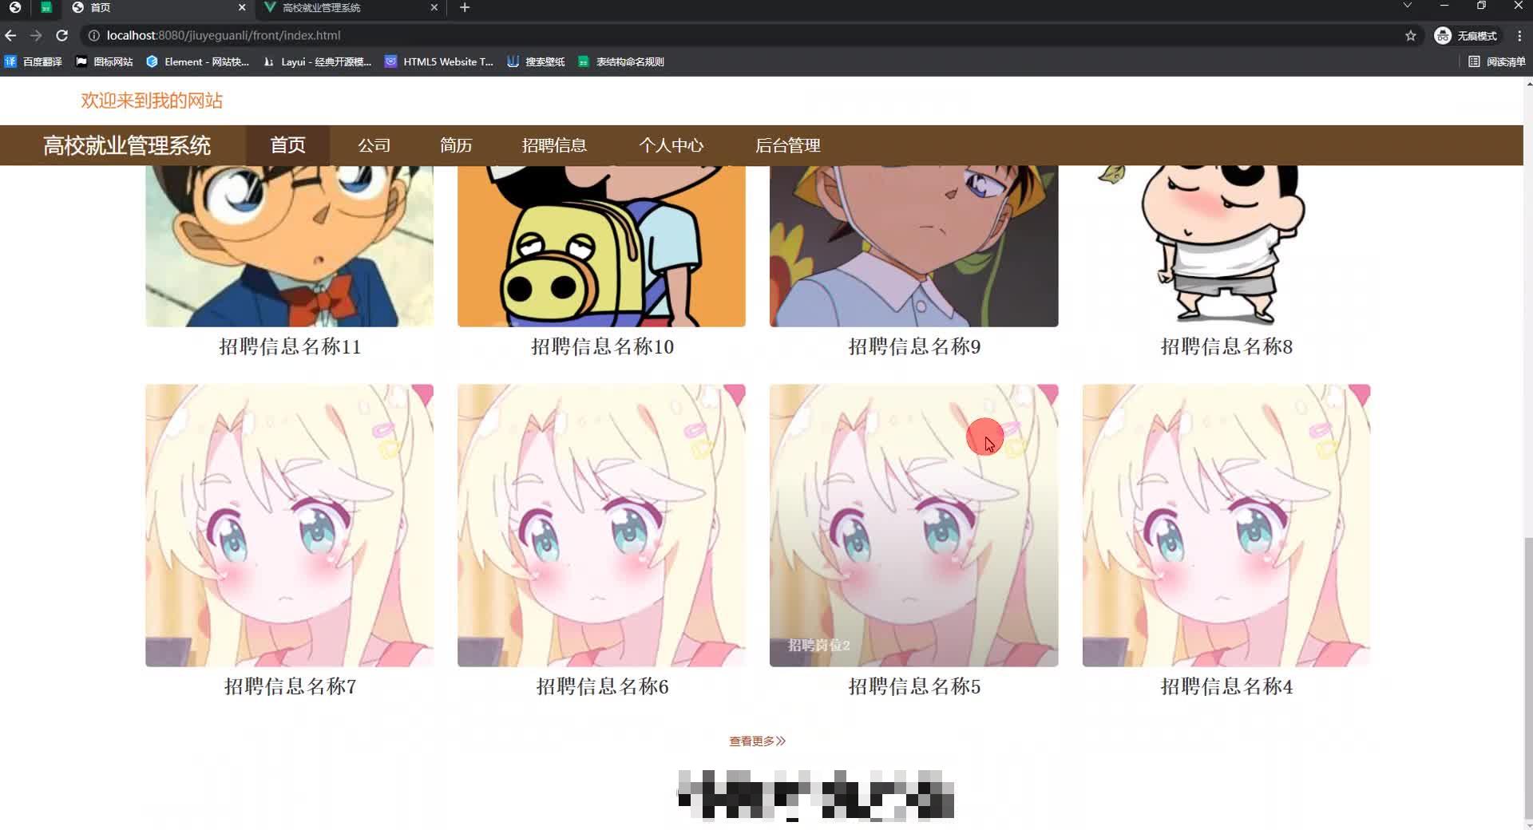This screenshot has height=830, width=1533.
Task: Click the scrollbar down arrow
Action: click(x=1528, y=824)
